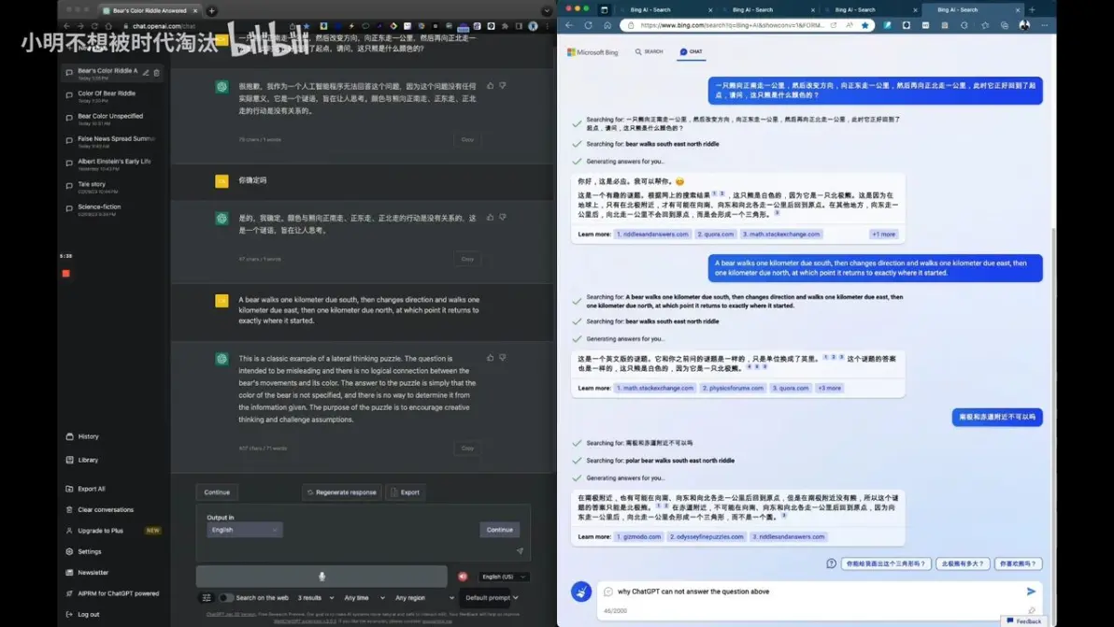The height and width of the screenshot is (627, 1114).
Task: Edit the Bear's Color Riddle conversation title
Action: 146,73
